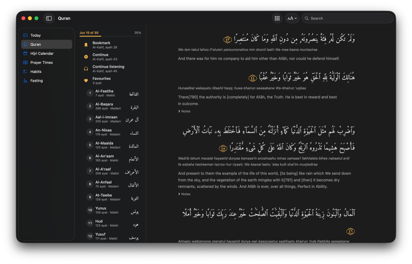Click the Fasting icon
Image resolution: width=412 pixels, height=264 pixels.
(25, 80)
